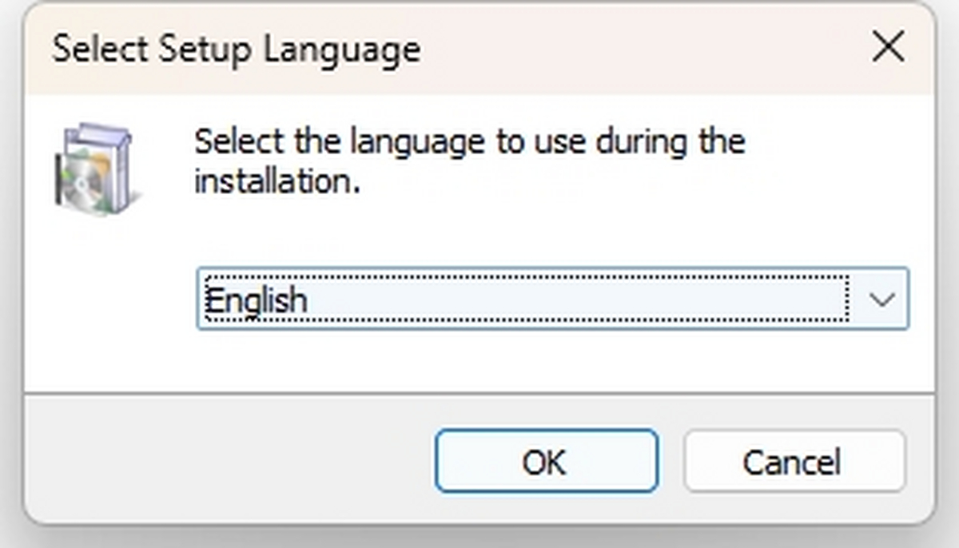Select the English entry in the language field

[x=256, y=300]
